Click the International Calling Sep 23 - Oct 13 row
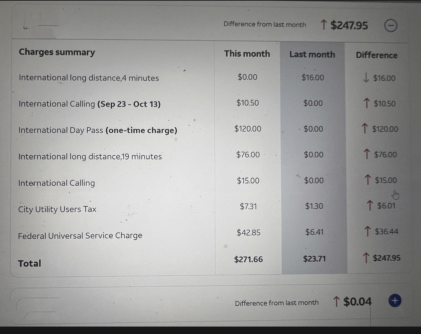The width and height of the screenshot is (421, 334). click(x=90, y=104)
